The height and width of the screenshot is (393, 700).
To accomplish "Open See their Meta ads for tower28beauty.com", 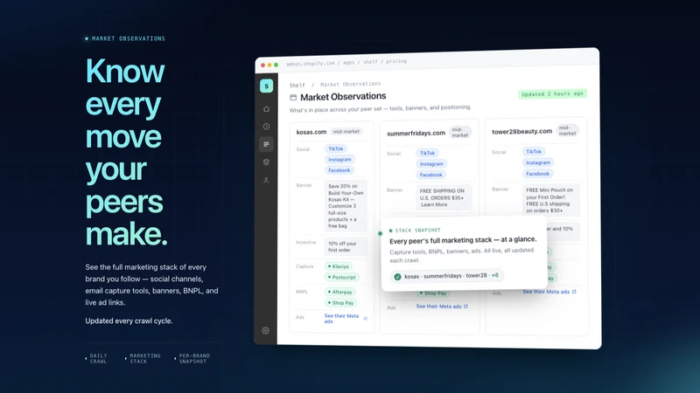I will [x=546, y=292].
